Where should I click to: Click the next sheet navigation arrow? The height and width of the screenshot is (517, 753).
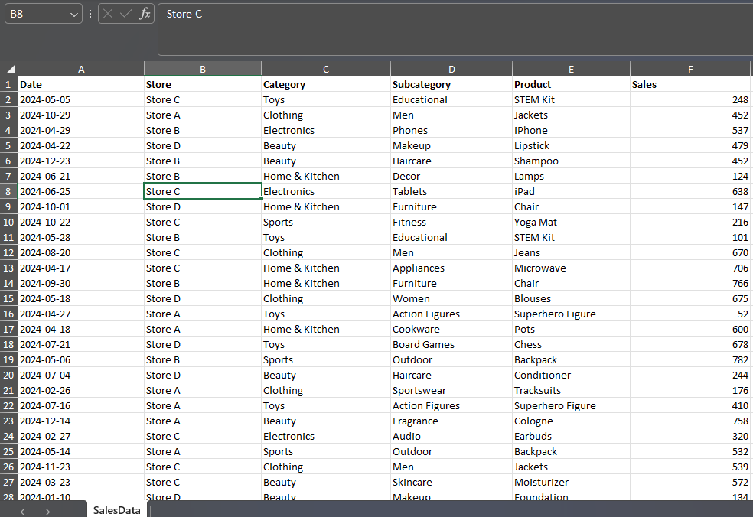pyautogui.click(x=47, y=511)
